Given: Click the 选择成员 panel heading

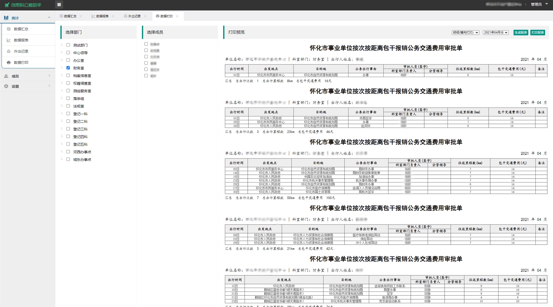Looking at the screenshot, I should coord(155,32).
